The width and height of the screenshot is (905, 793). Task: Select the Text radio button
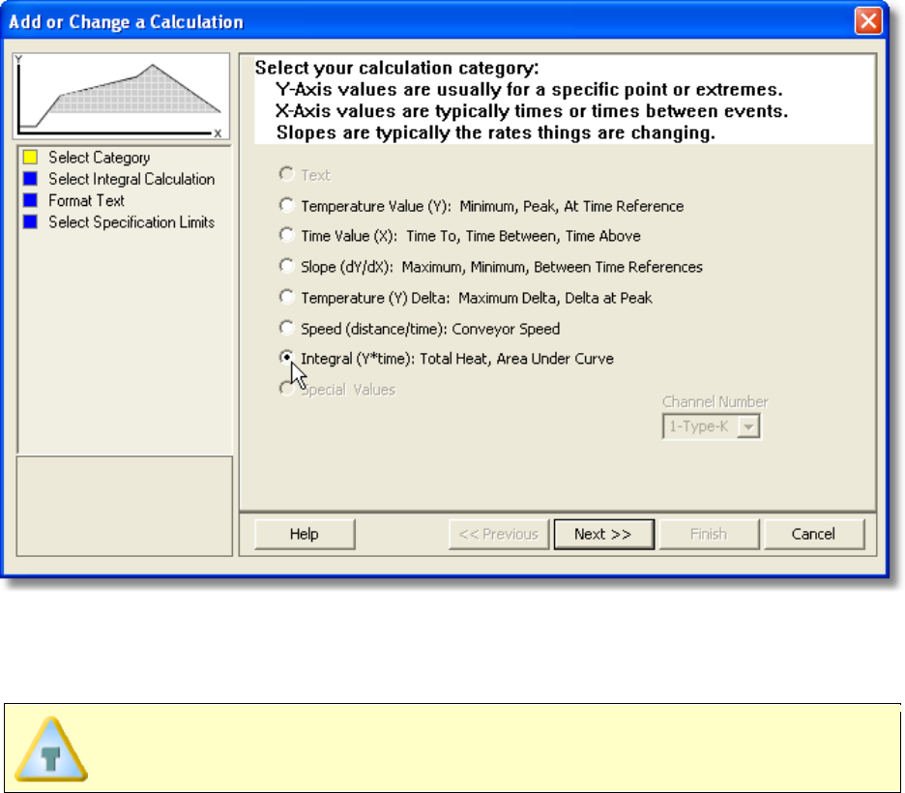[286, 174]
